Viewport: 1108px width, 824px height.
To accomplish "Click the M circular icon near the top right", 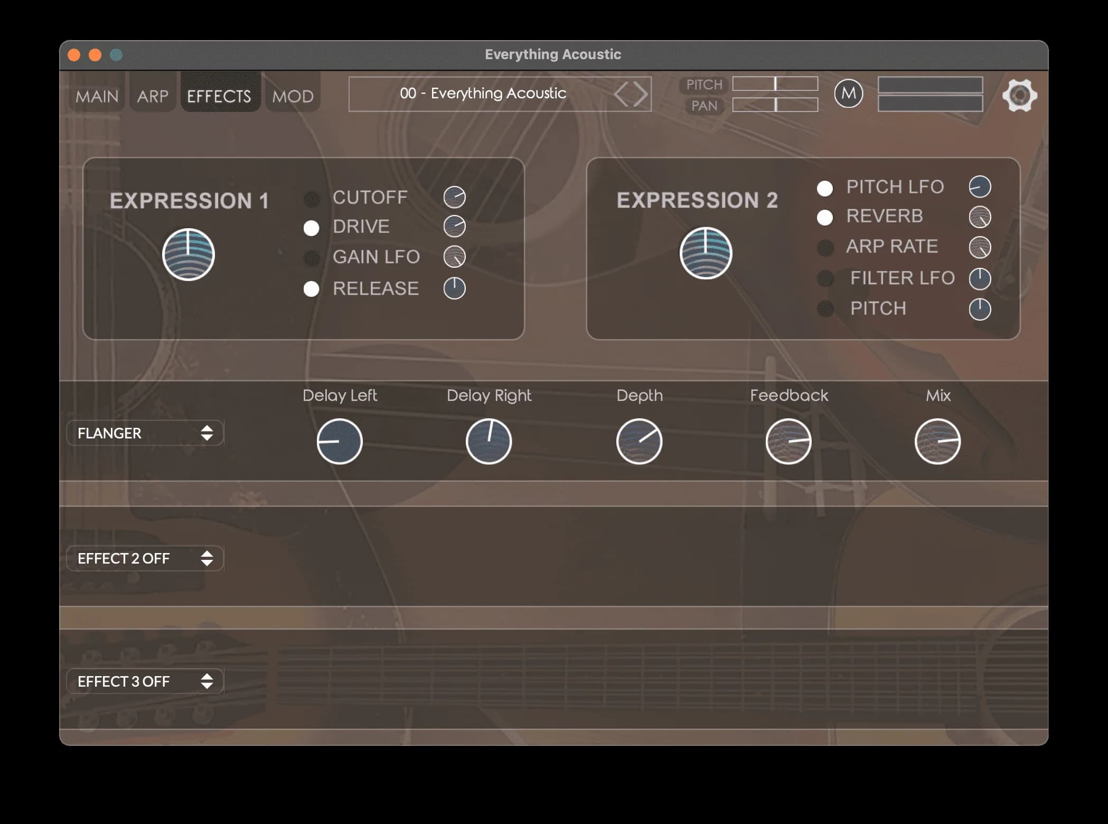I will [x=848, y=94].
